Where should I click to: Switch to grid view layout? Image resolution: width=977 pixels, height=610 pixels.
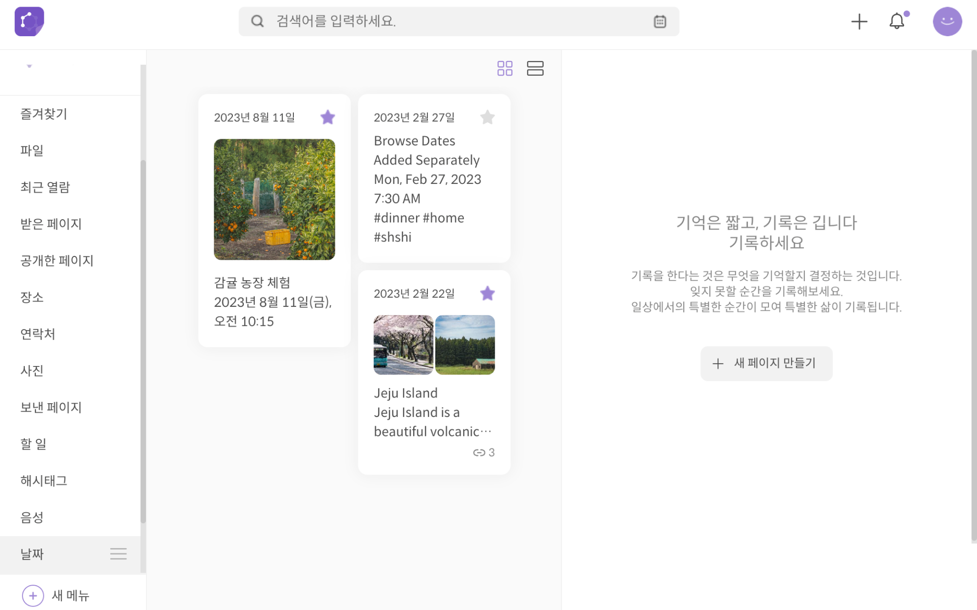[505, 68]
